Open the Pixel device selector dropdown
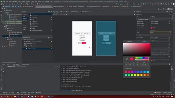 (62, 12)
